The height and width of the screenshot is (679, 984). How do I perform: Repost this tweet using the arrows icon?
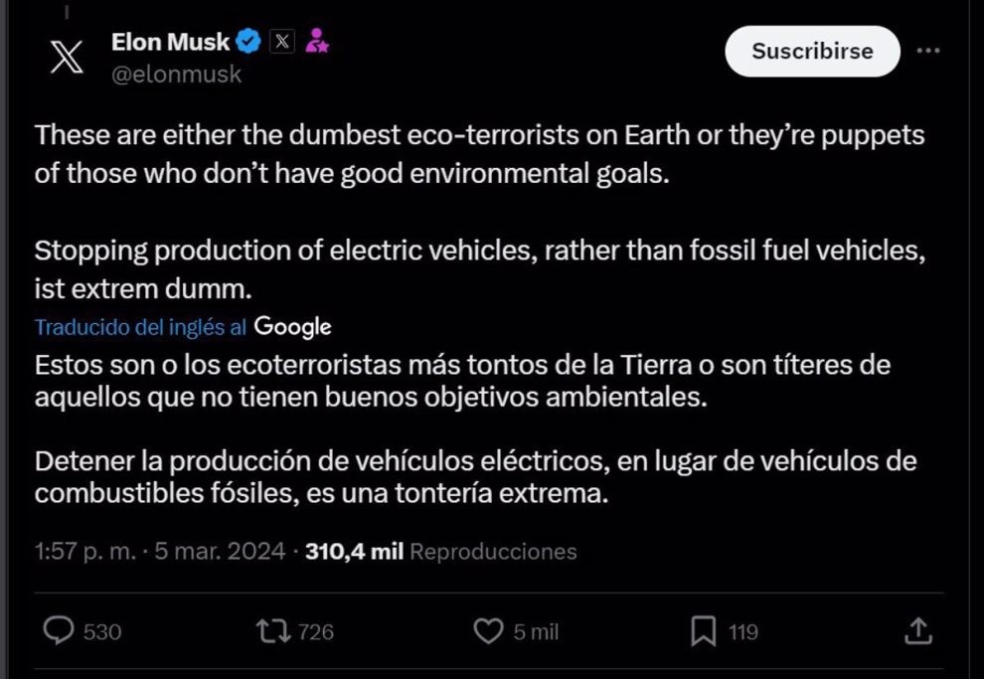268,631
